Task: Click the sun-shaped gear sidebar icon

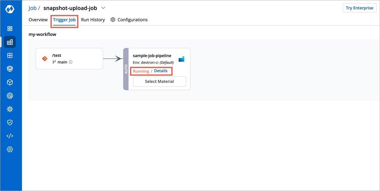Action: pyautogui.click(x=10, y=109)
